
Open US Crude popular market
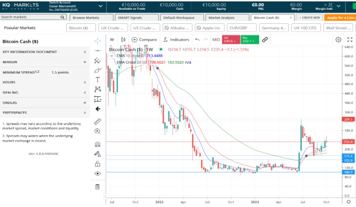point(145,28)
